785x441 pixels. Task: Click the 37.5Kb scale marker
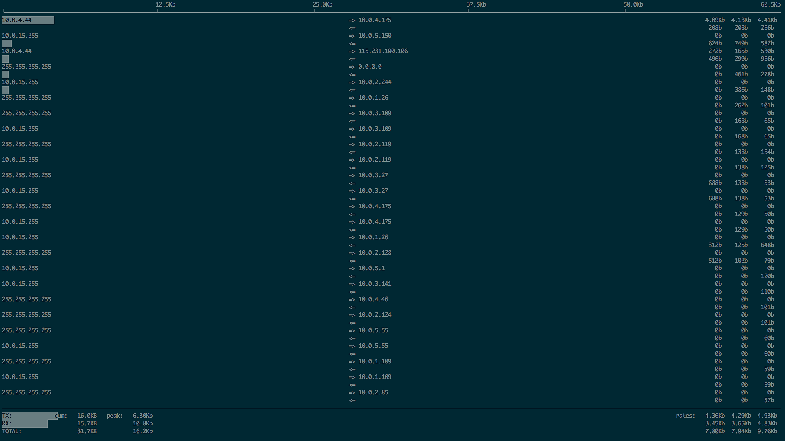click(476, 4)
